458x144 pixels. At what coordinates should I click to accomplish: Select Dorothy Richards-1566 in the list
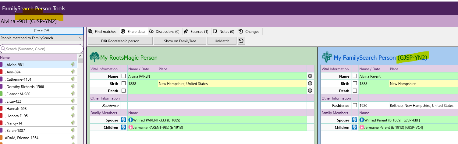tap(39, 86)
